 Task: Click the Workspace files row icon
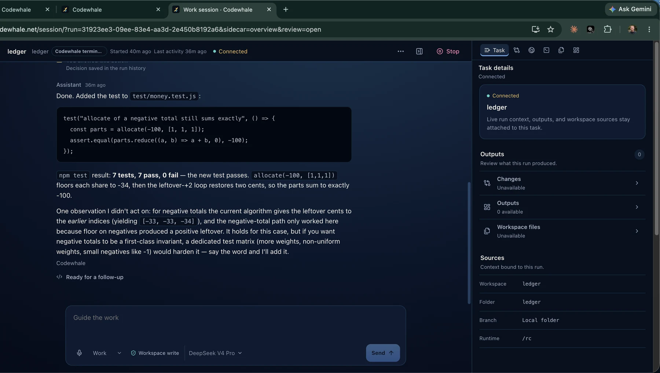click(x=487, y=231)
